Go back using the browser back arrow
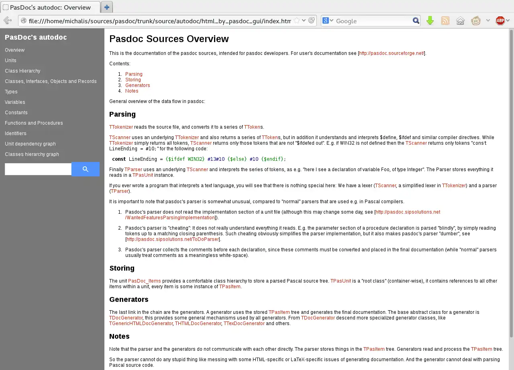 (x=7, y=20)
